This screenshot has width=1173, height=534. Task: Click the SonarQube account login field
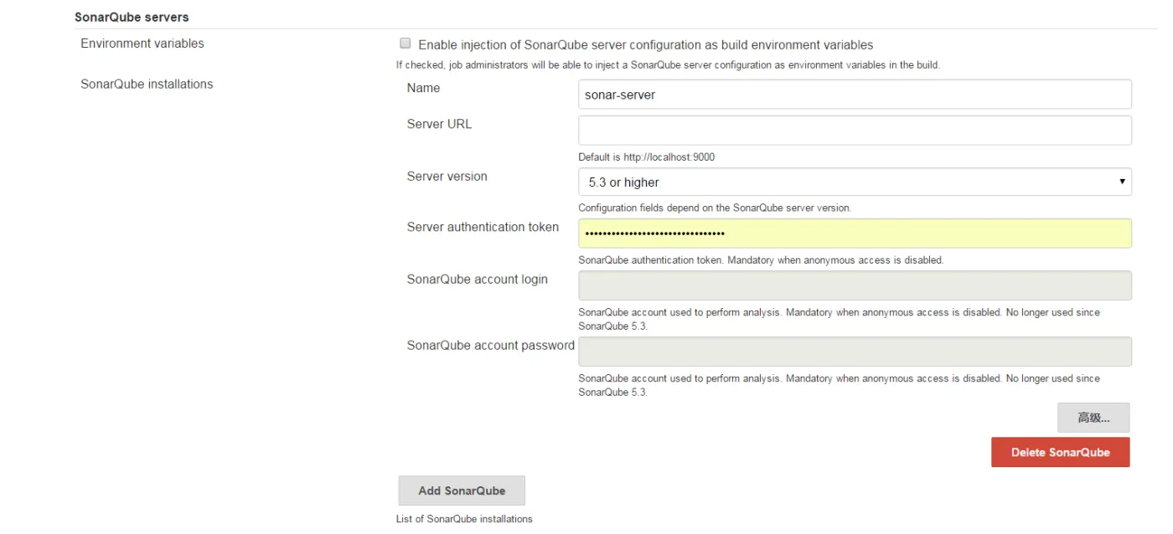point(855,285)
